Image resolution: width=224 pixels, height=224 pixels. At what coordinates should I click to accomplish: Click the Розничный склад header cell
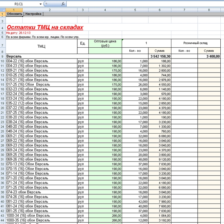(x=195, y=43)
